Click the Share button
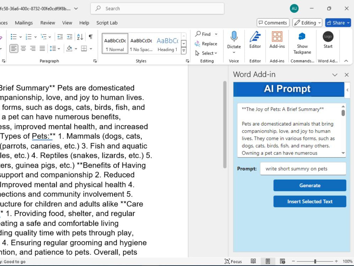Viewport: 354px width, 266px height. pos(338,23)
